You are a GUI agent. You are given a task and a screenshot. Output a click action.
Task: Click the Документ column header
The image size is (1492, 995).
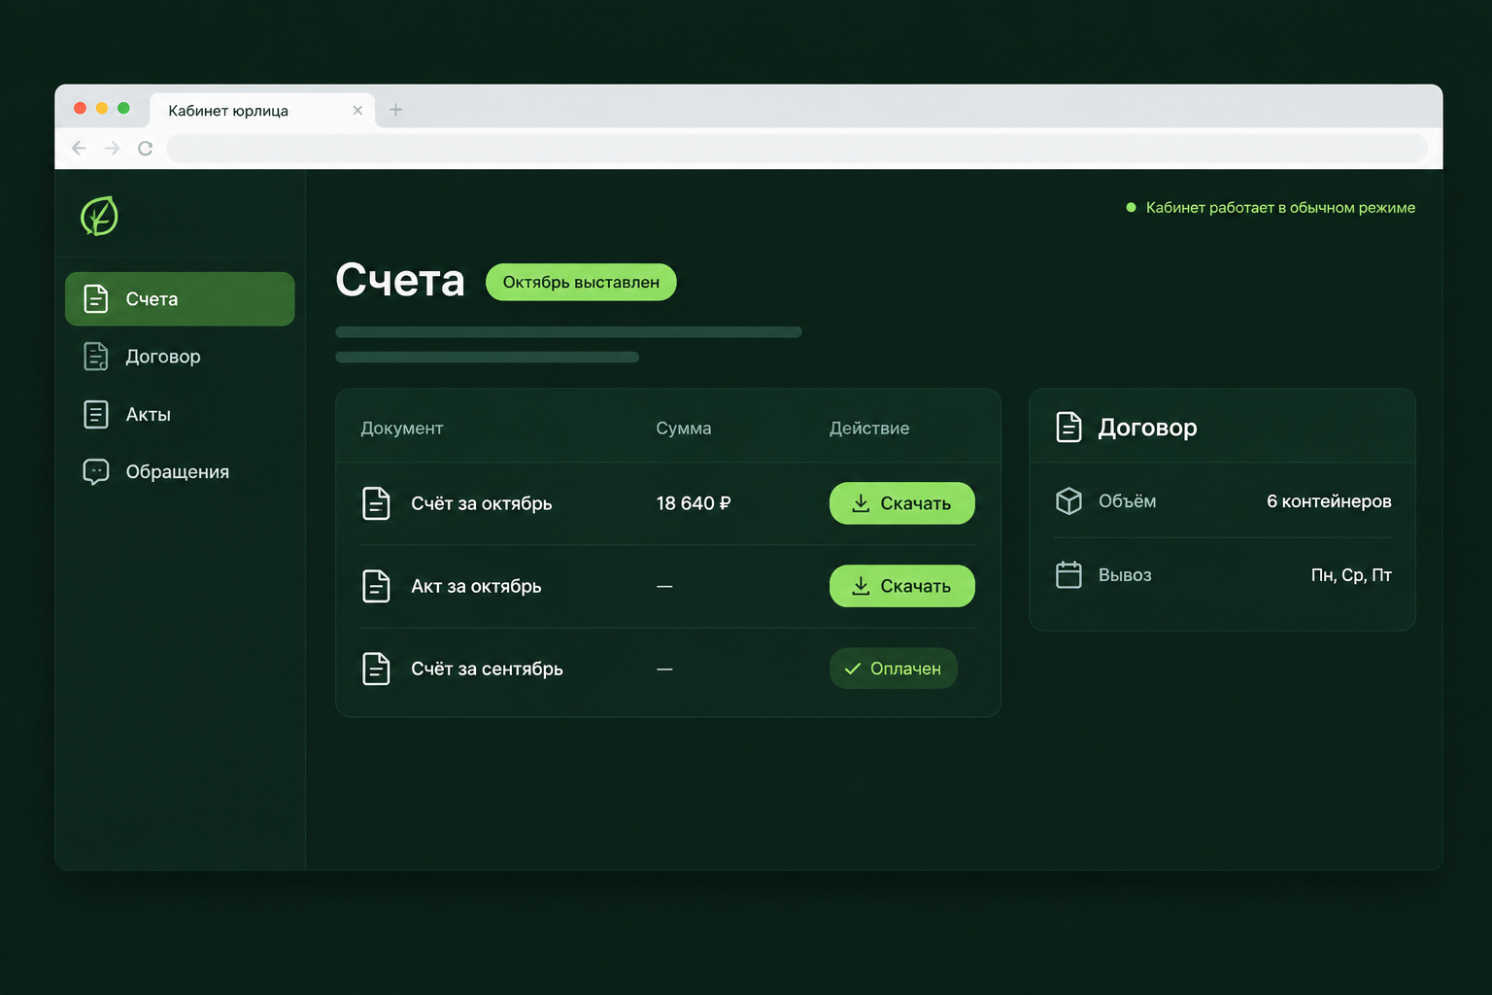coord(402,429)
